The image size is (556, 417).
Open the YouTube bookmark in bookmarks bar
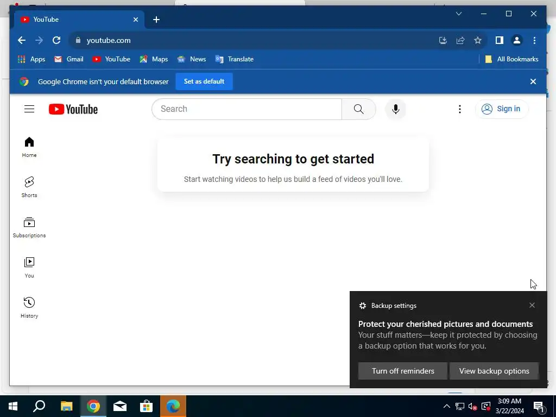[x=111, y=59]
